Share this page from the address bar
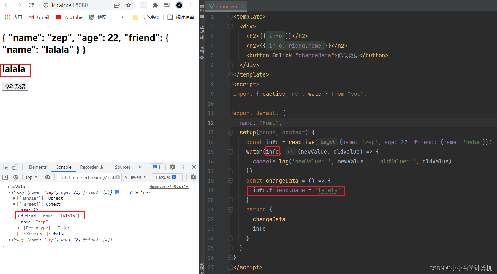Screen dimensions: 497x274 click(117, 5)
